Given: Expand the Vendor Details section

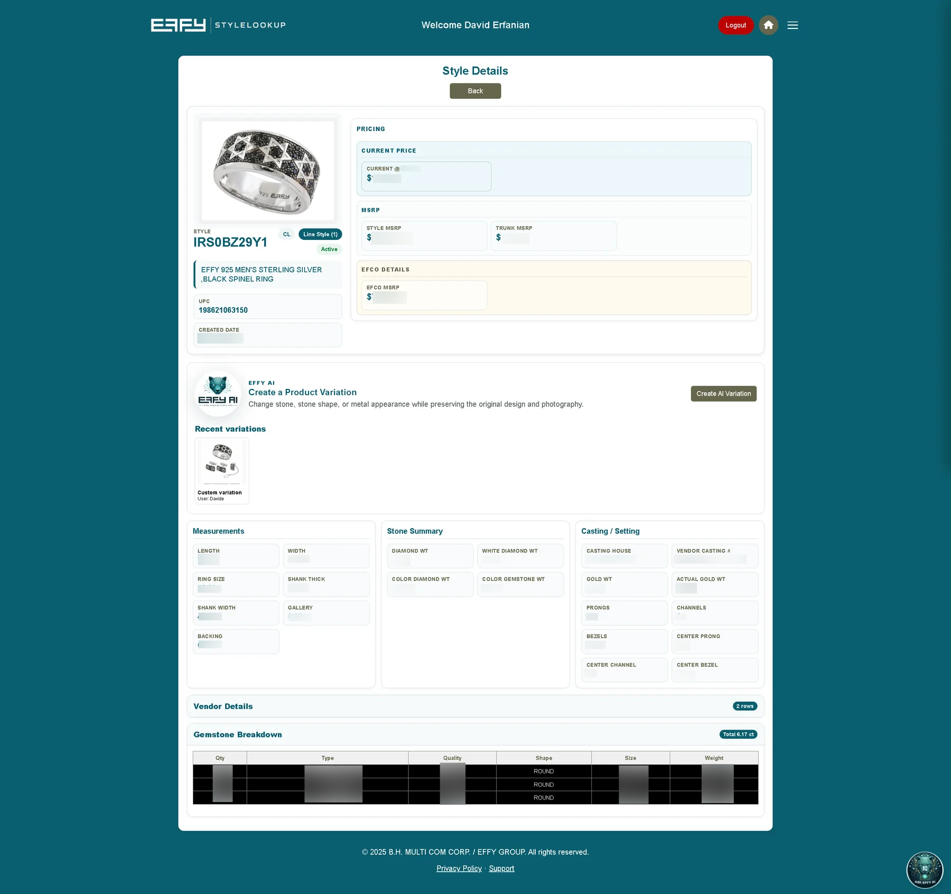Looking at the screenshot, I should click(475, 706).
